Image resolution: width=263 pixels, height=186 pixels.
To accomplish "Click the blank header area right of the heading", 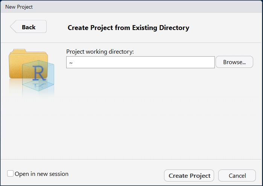I will (x=226, y=28).
